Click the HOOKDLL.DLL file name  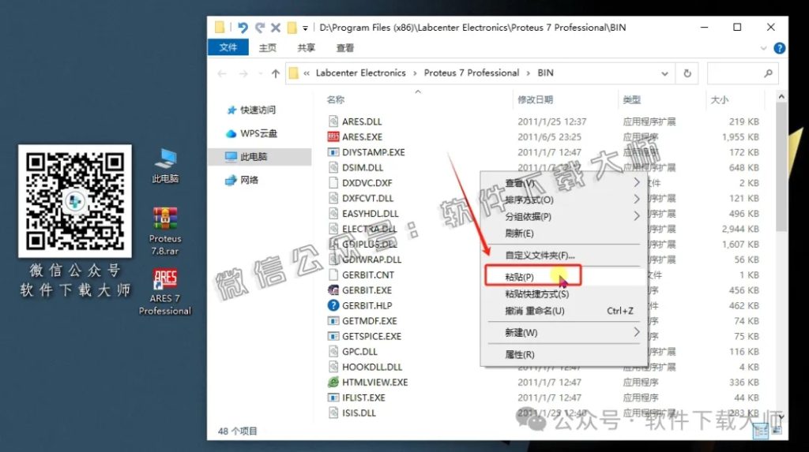(x=372, y=367)
